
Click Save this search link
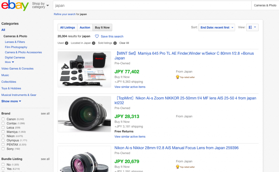point(112,36)
